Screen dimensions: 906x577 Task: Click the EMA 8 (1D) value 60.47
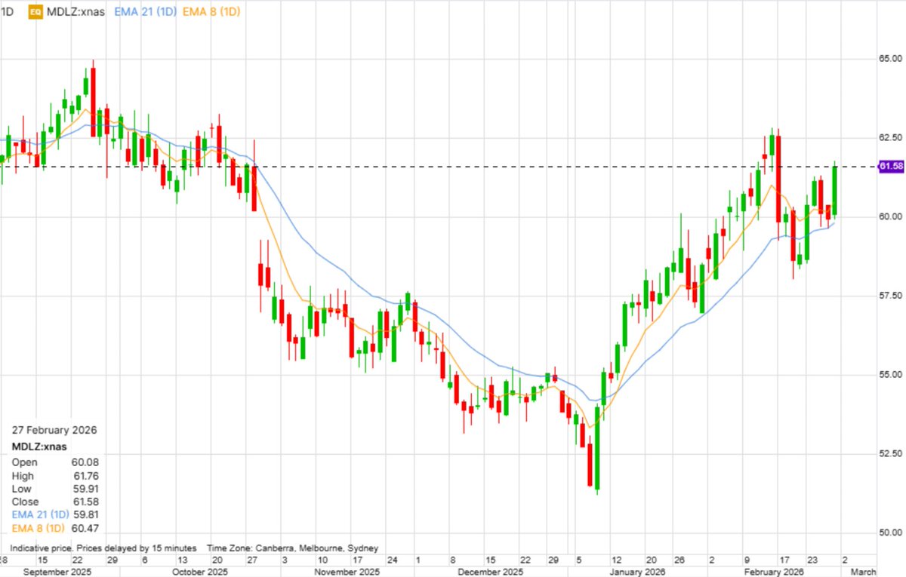pos(86,528)
